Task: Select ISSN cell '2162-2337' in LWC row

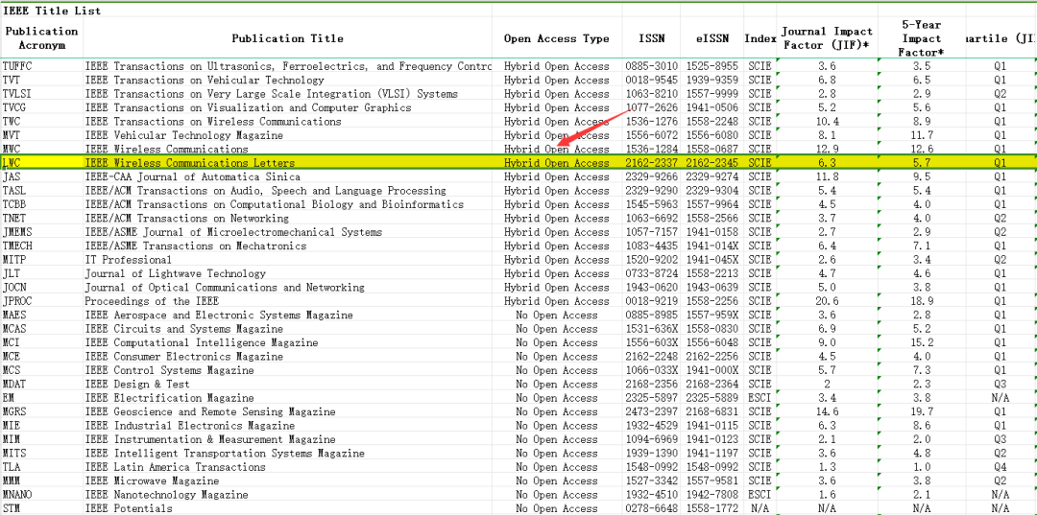Action: pos(652,162)
